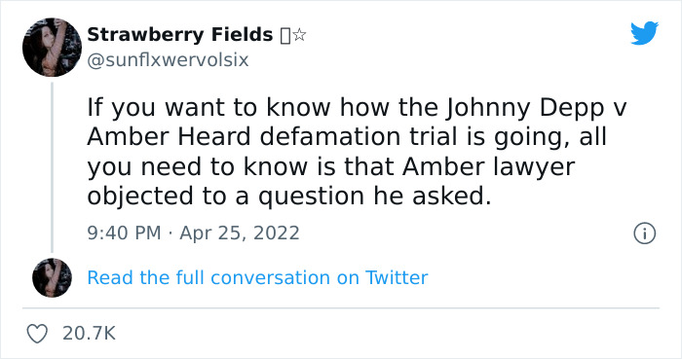682x359 pixels.
Task: Click the 9:40 PM timestamp
Action: click(124, 233)
